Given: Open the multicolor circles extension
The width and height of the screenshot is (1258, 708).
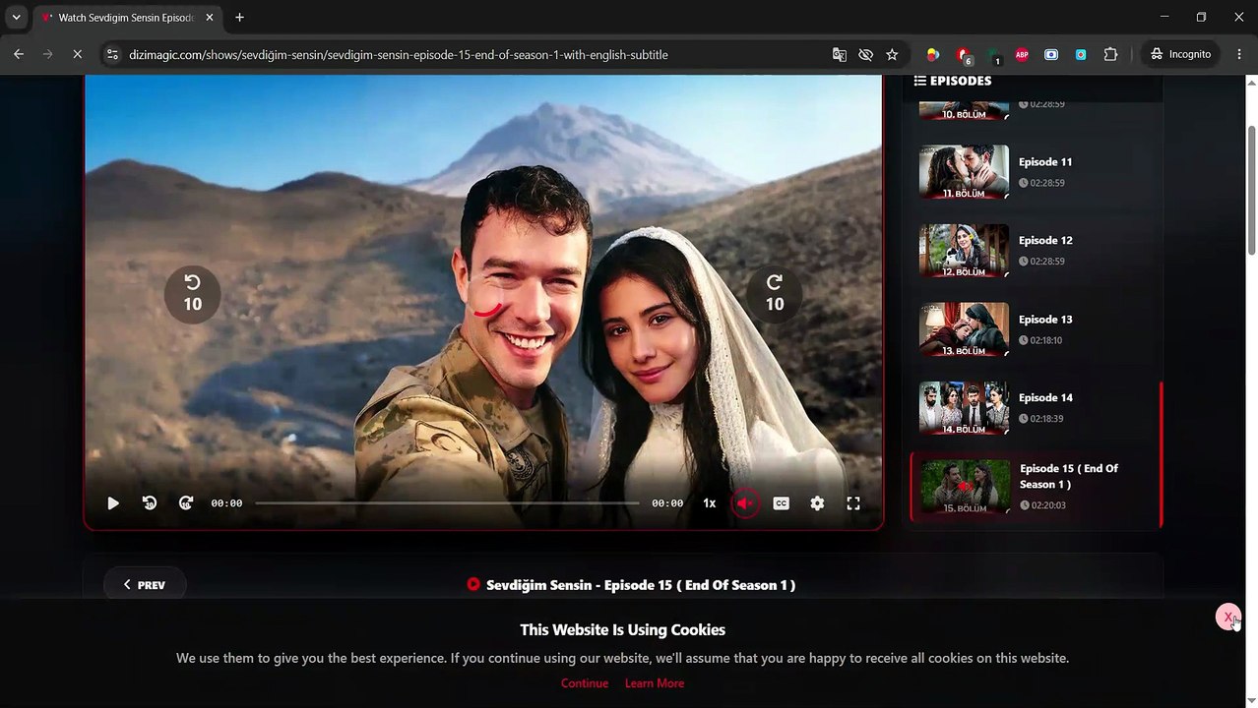Looking at the screenshot, I should coord(932,54).
